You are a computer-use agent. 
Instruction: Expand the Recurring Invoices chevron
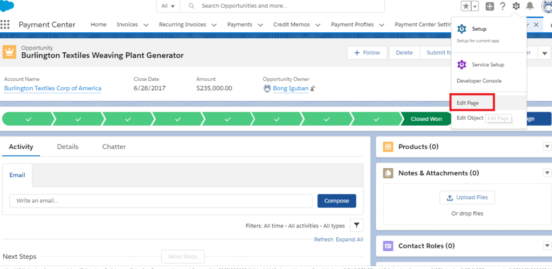[x=213, y=25]
